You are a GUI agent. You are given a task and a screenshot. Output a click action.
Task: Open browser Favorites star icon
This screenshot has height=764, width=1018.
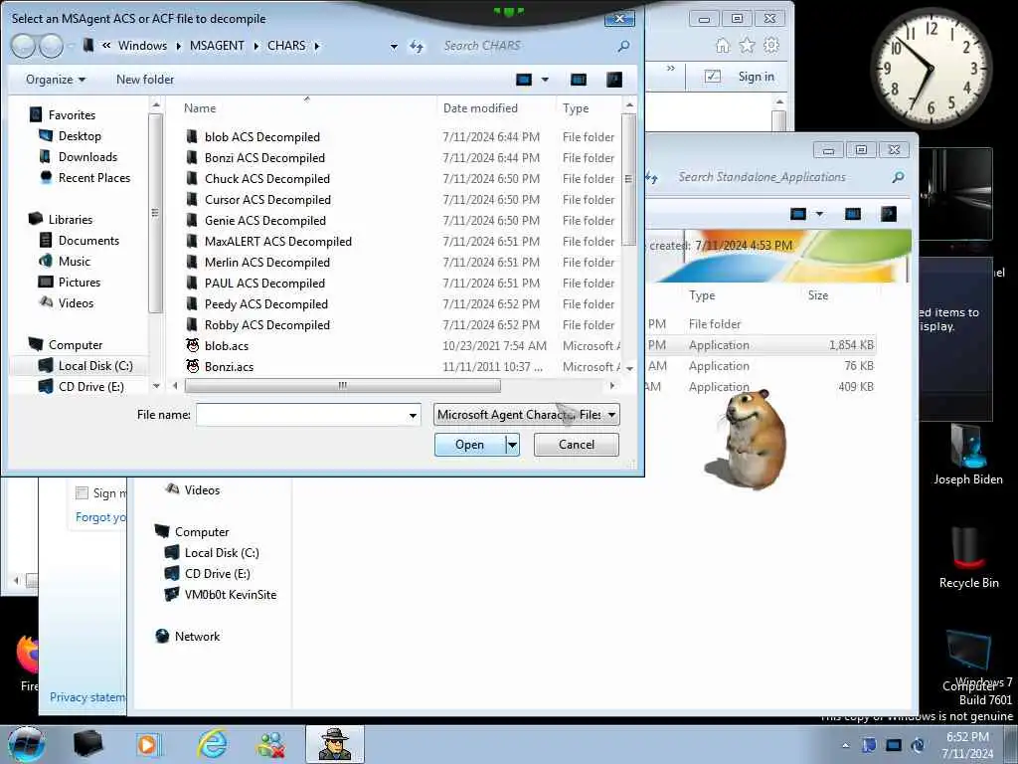pos(748,46)
